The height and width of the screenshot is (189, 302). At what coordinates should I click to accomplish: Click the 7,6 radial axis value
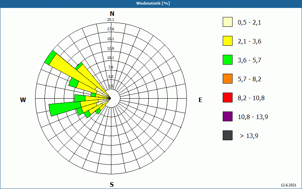(x=111, y=67)
